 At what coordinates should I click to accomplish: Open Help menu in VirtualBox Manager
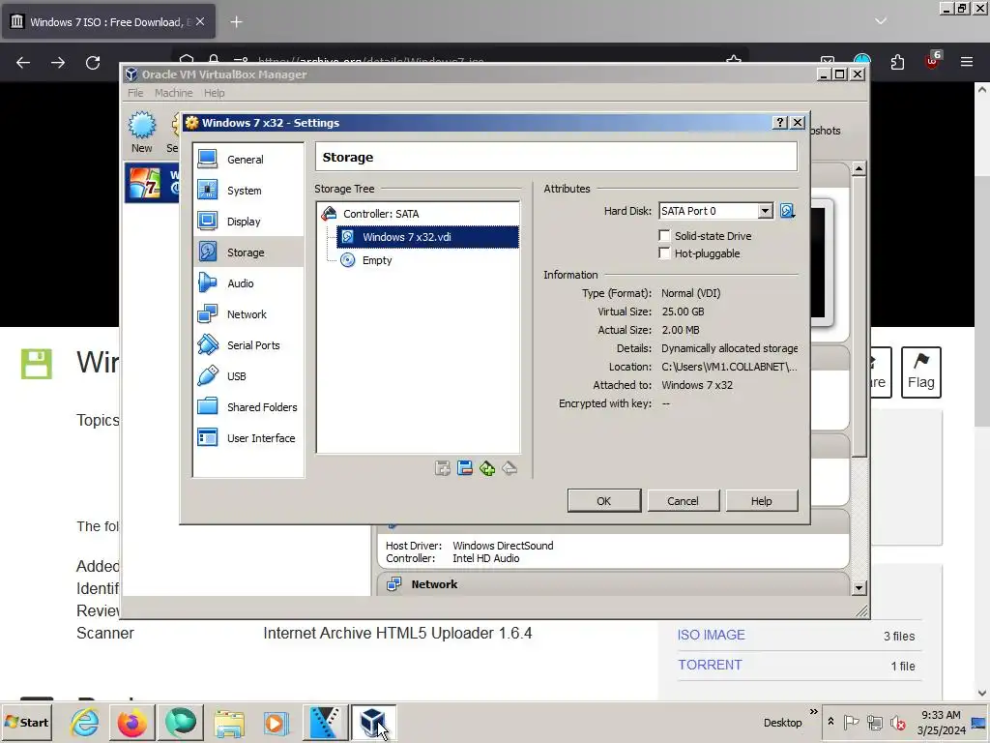214,93
